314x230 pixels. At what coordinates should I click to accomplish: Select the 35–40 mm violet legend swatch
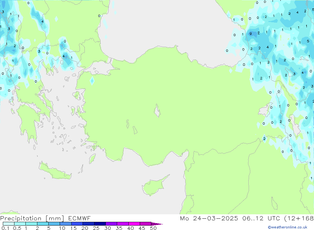[122, 224]
